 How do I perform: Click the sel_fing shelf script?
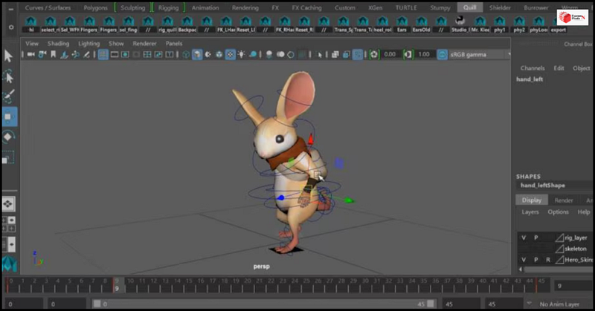128,24
